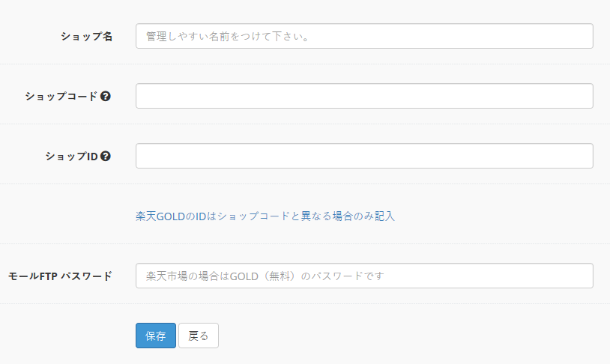This screenshot has height=364, width=610.
Task: Click the question mark icon next to ショップID
Action: click(x=106, y=156)
